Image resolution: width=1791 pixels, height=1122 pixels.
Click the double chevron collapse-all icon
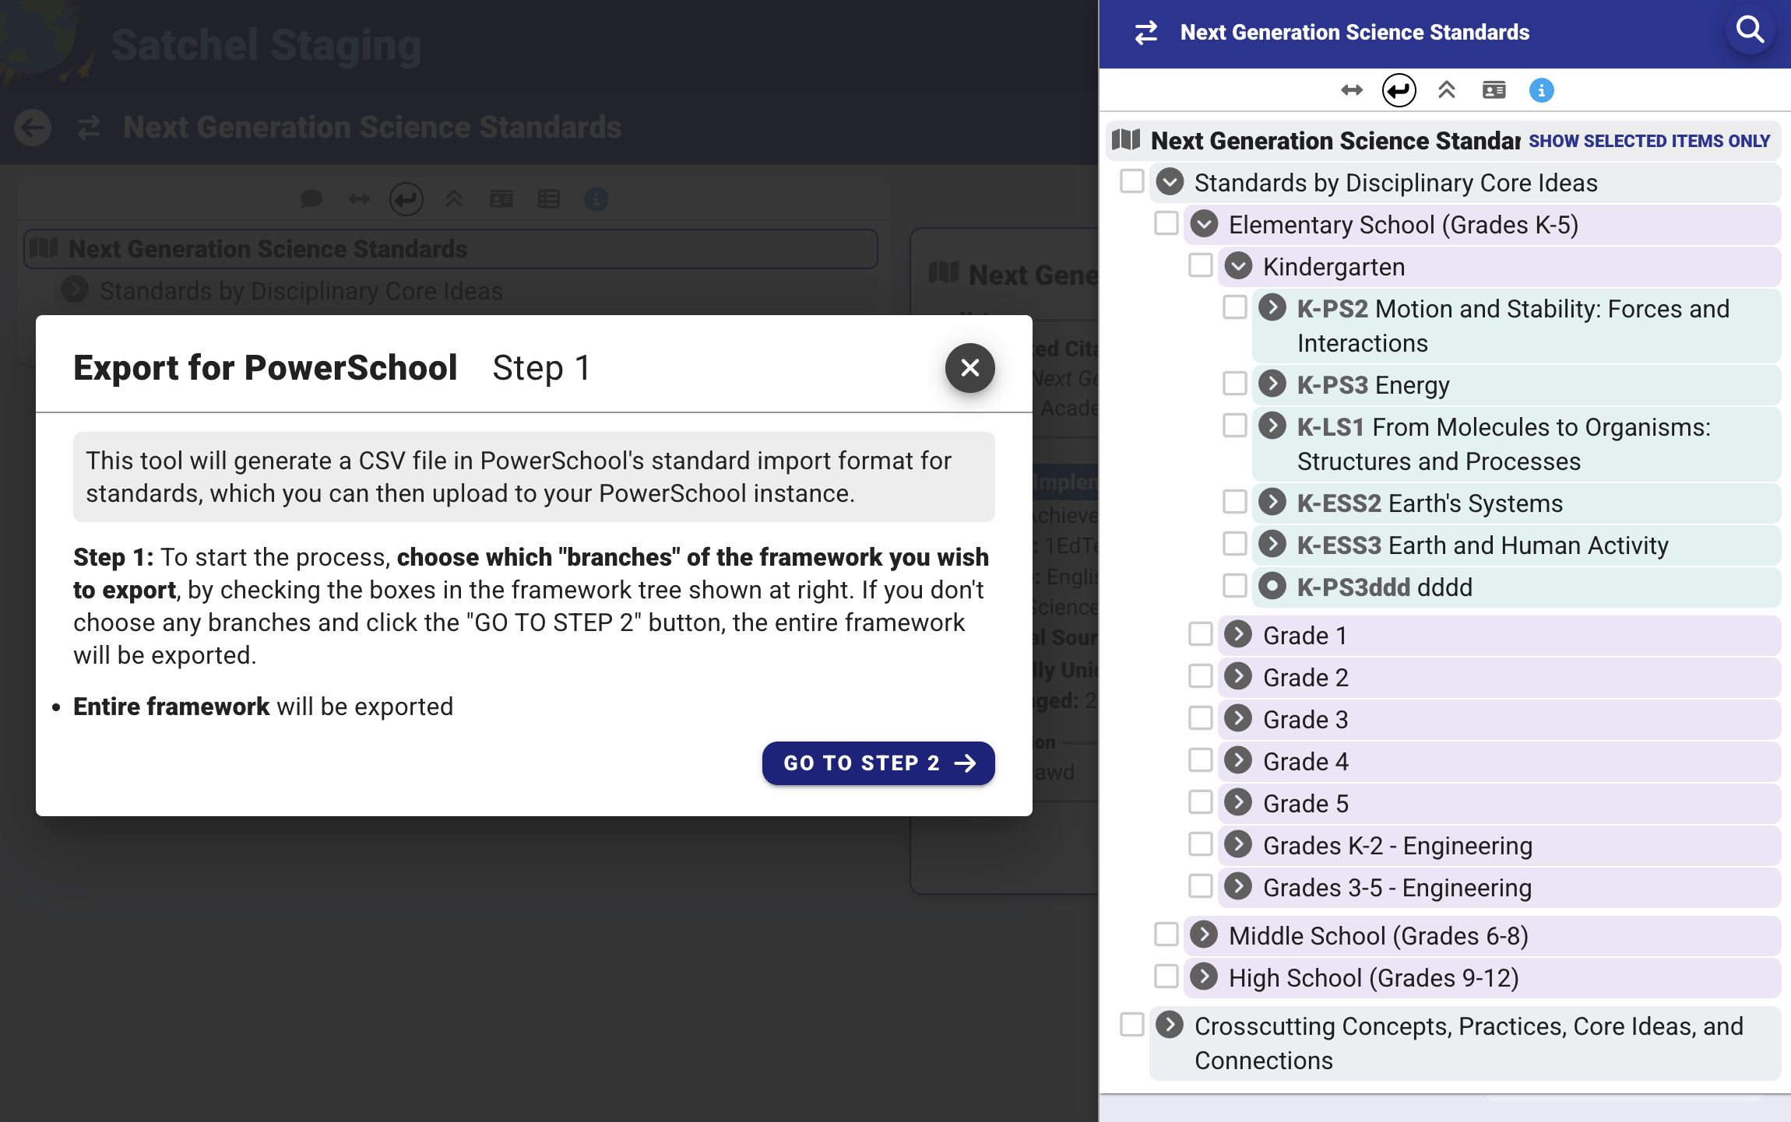(1446, 90)
